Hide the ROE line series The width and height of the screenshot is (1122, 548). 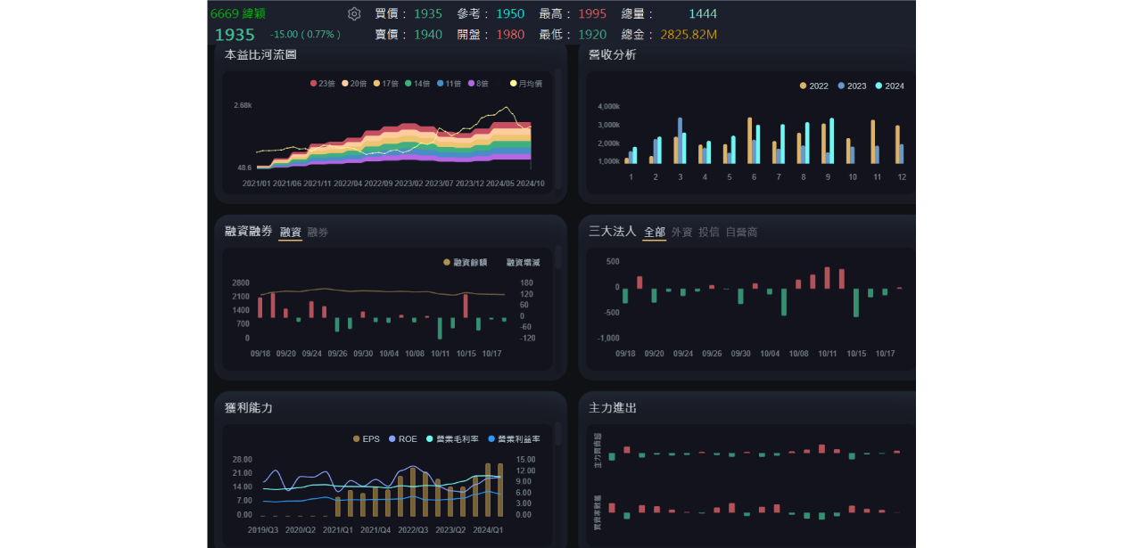coord(402,439)
